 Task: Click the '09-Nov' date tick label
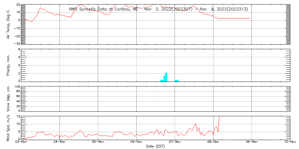[x=252, y=142]
